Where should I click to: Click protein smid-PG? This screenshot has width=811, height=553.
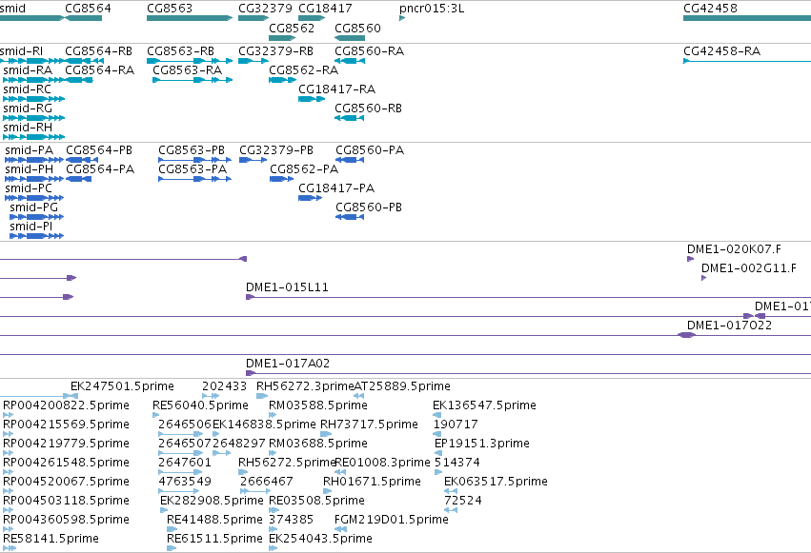[x=33, y=207]
